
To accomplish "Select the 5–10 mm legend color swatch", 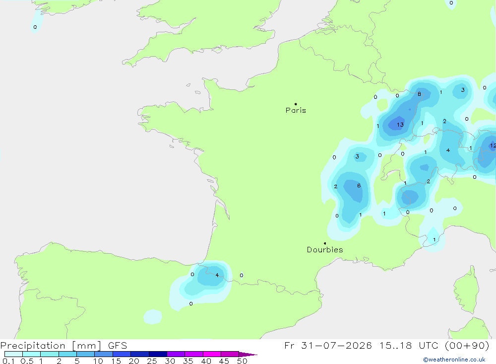I will [86, 354].
